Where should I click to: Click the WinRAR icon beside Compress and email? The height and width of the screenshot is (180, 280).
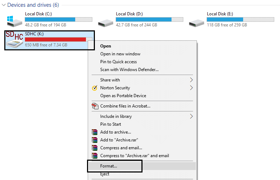tap(95, 148)
